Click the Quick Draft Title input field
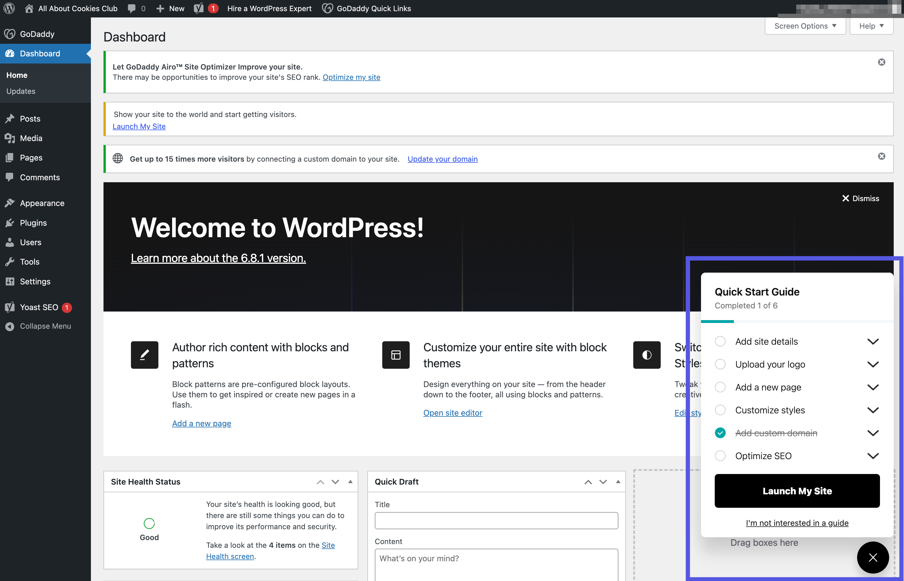Screen dimensions: 904x581 pyautogui.click(x=496, y=521)
